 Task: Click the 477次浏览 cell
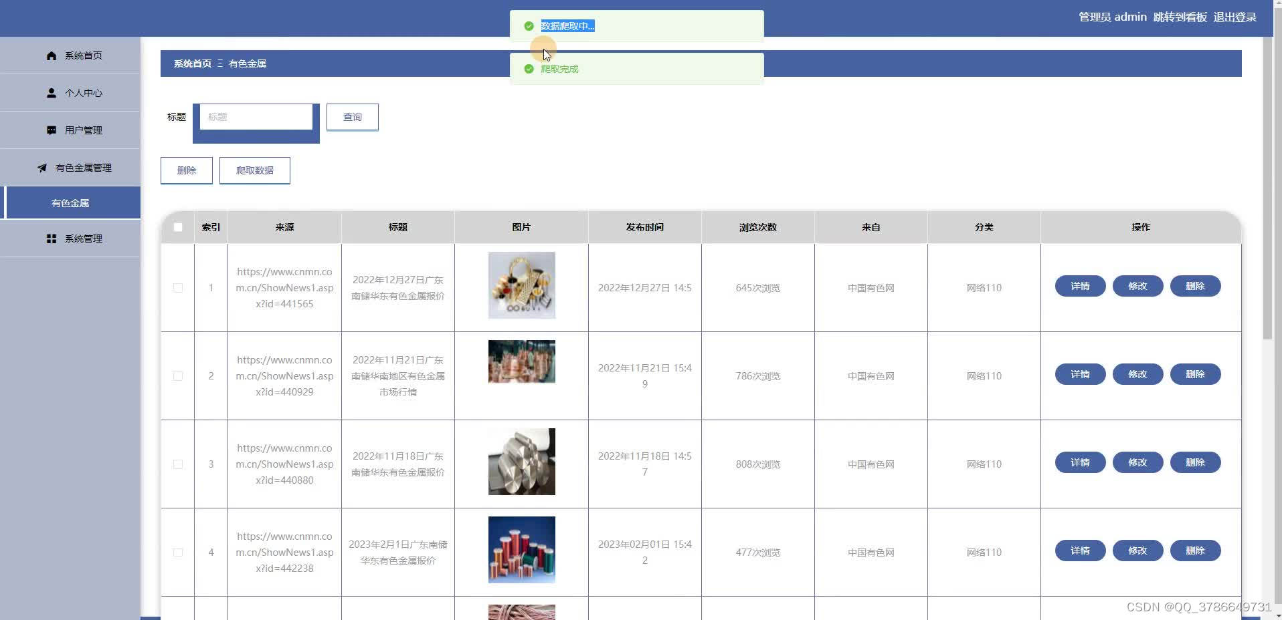[758, 553]
